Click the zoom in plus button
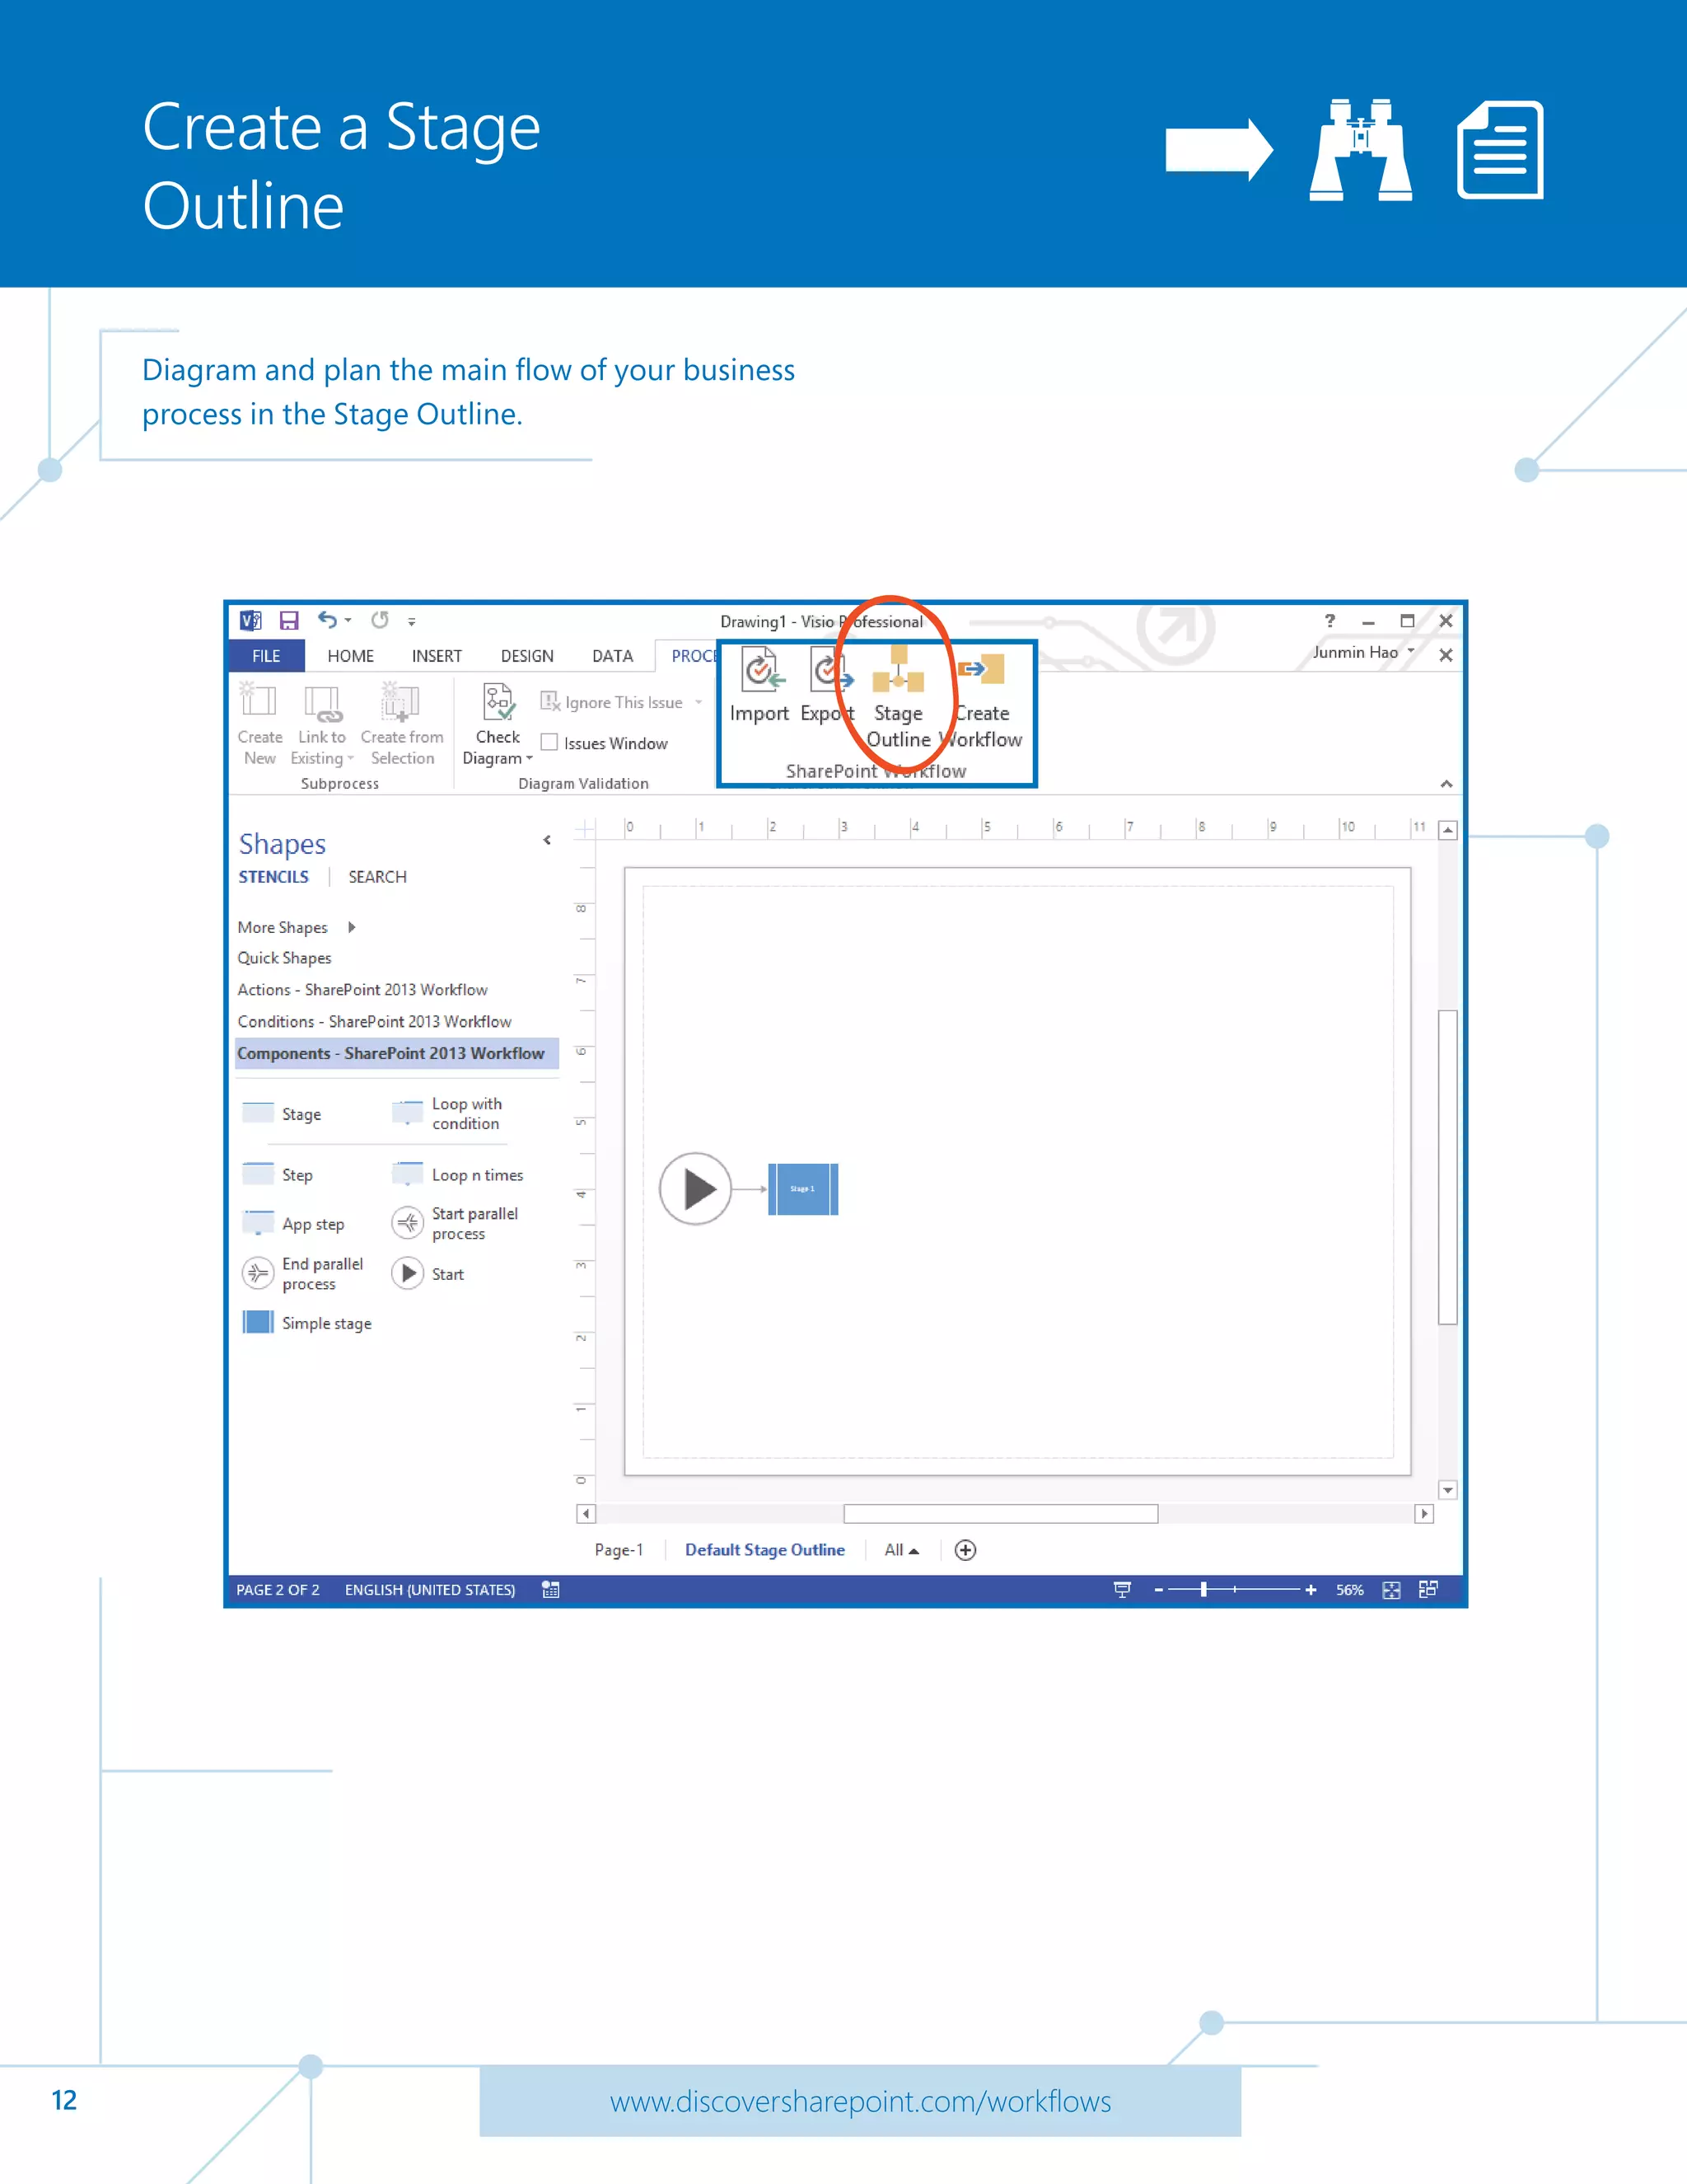Viewport: 1687px width, 2184px height. [1311, 1590]
